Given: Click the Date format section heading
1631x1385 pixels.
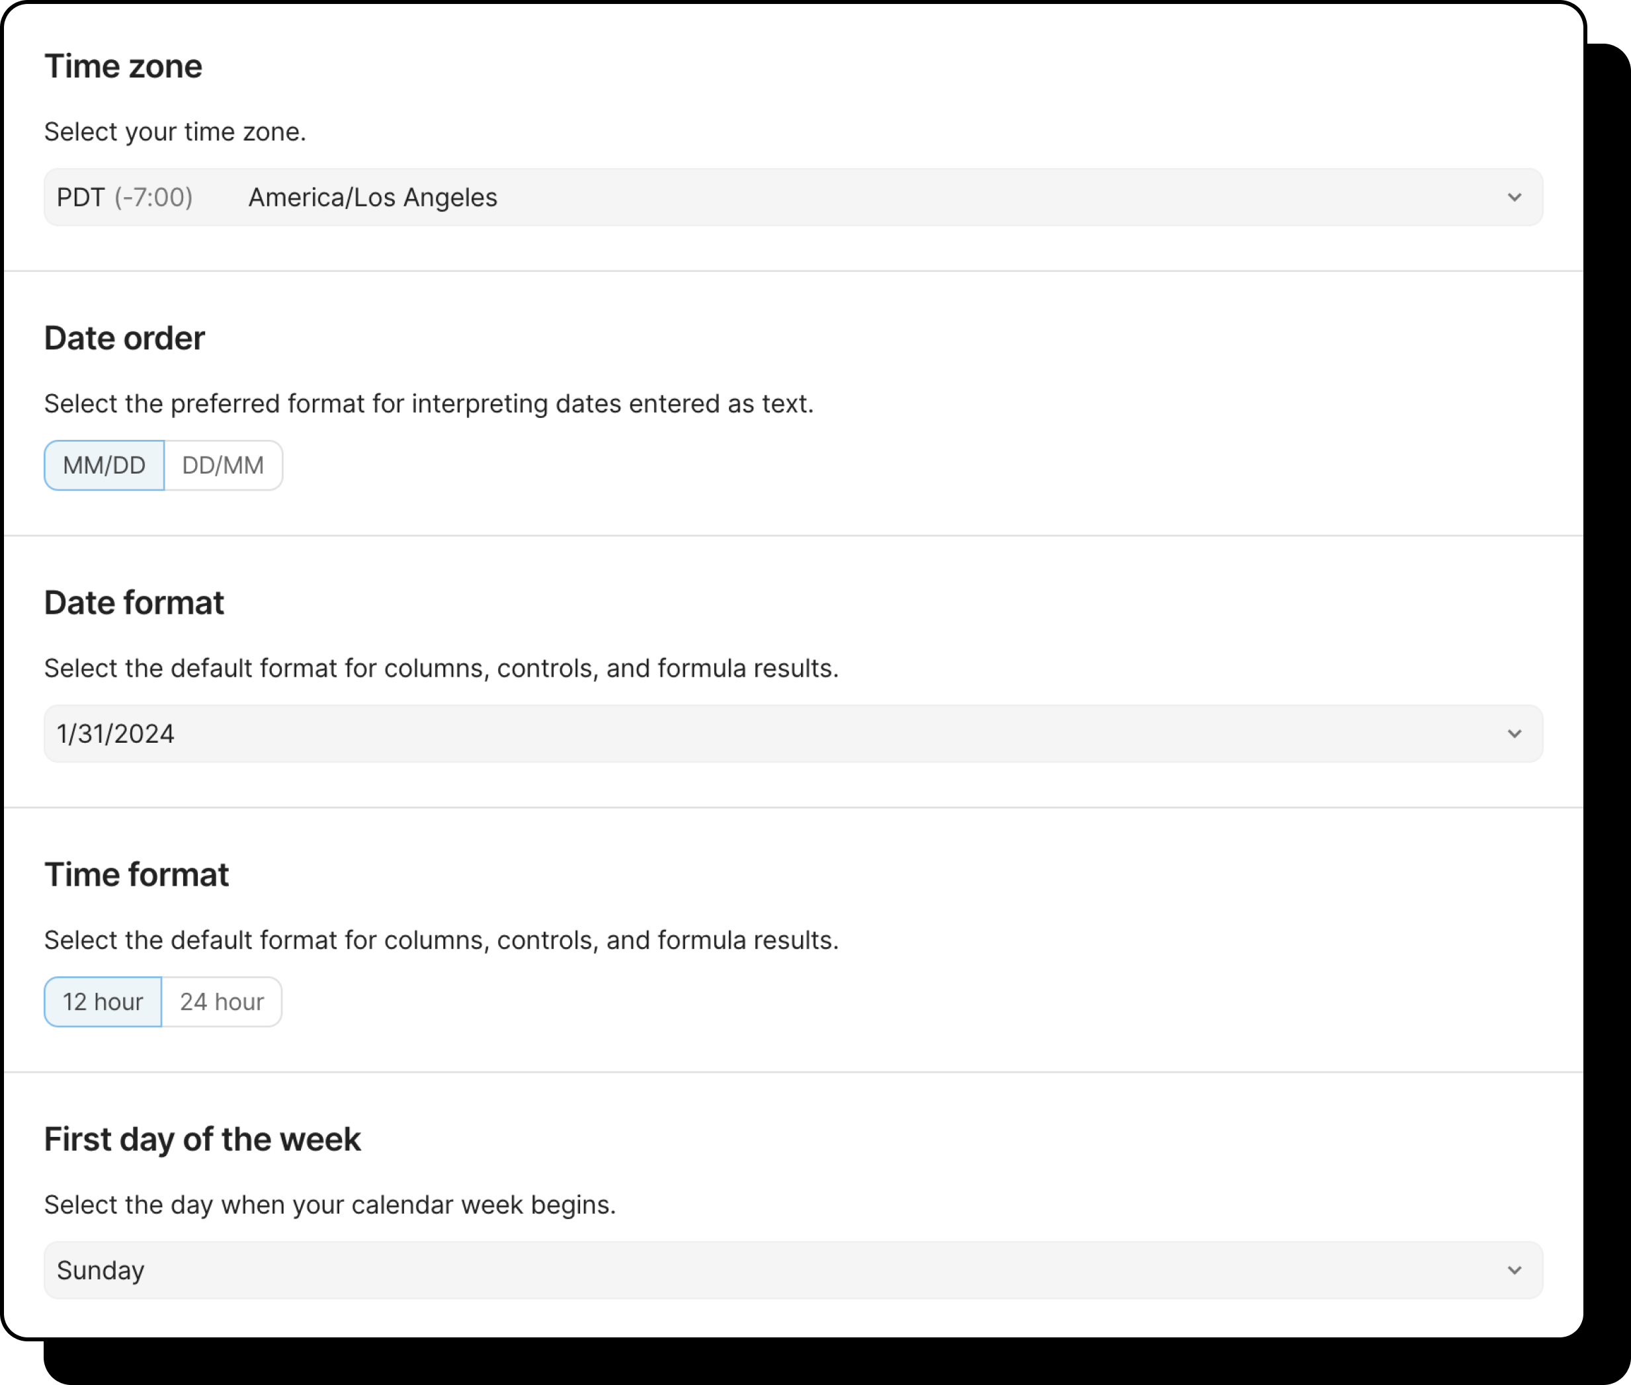Looking at the screenshot, I should pos(134,602).
